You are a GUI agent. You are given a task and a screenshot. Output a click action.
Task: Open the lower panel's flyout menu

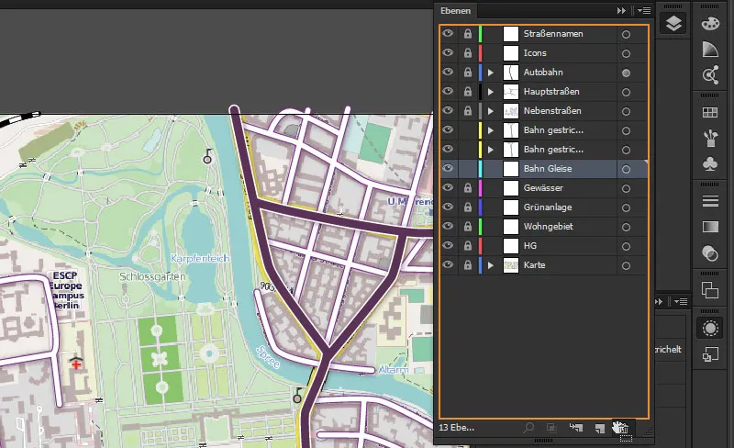pos(682,301)
